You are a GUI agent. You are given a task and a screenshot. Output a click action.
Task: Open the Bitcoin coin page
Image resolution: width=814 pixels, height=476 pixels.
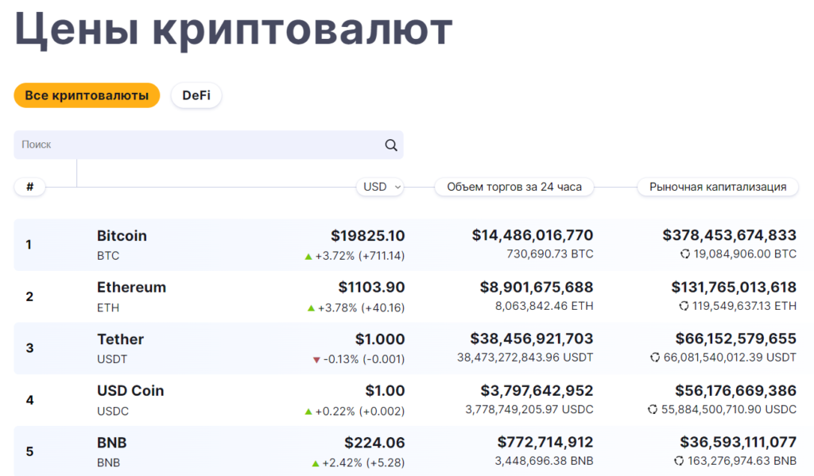(x=122, y=236)
